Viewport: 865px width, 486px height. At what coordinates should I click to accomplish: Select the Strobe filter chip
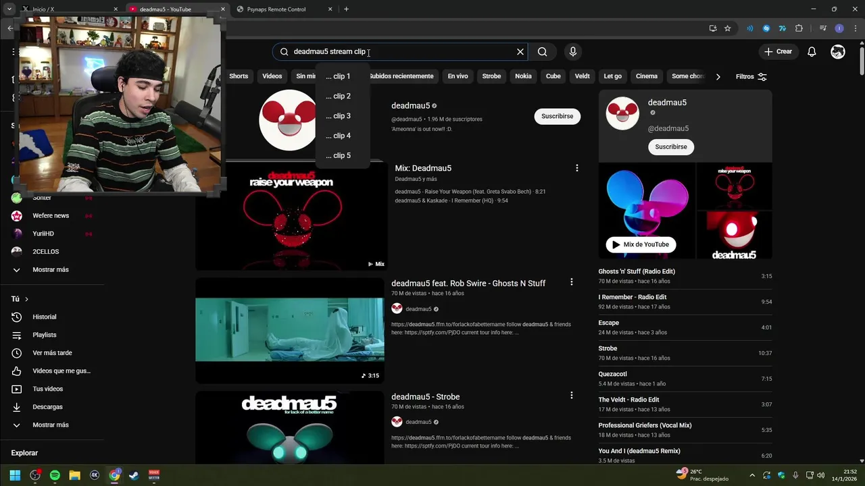coord(491,76)
